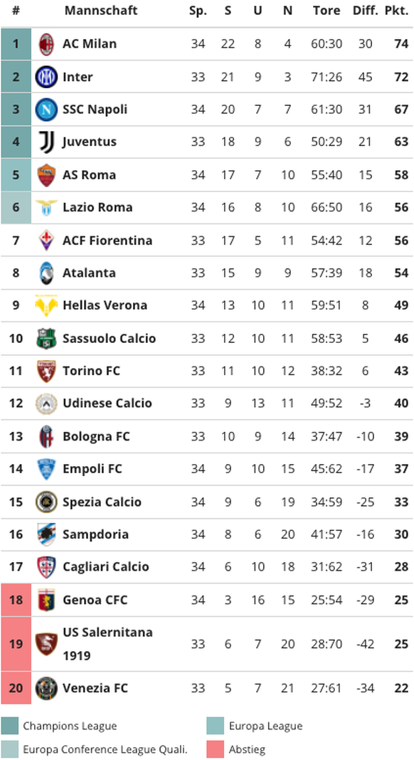The height and width of the screenshot is (760, 414).
Task: Click the Mannschaft column header
Action: pyautogui.click(x=101, y=10)
